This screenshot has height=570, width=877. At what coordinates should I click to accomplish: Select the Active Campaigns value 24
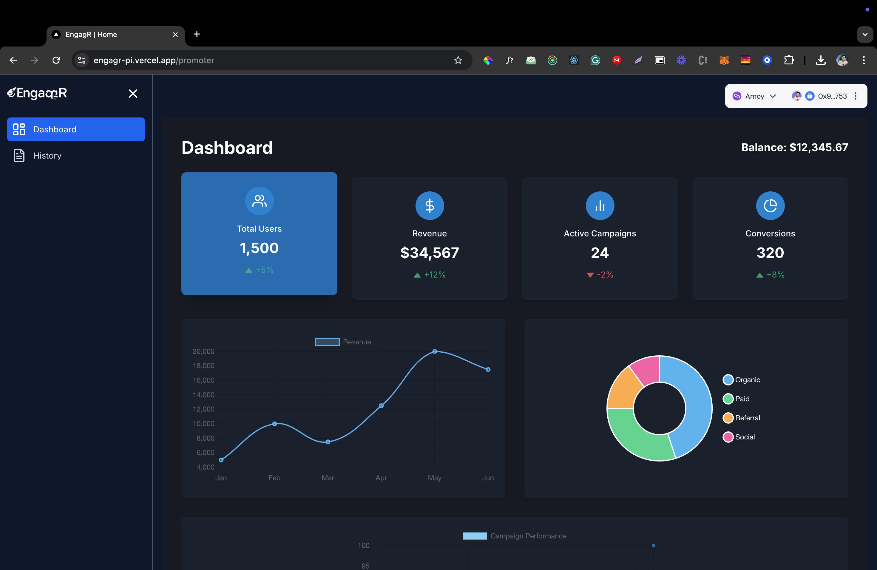tap(600, 253)
